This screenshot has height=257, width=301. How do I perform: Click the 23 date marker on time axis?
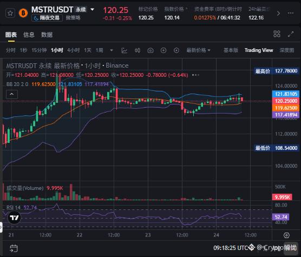[x=148, y=235]
